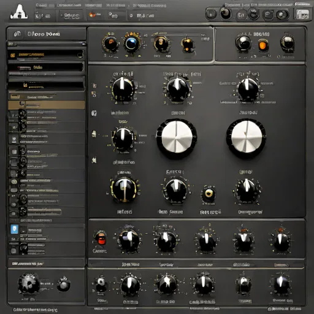The height and width of the screenshot is (314, 314).
Task: Expand the second black bar with yellow text in the list
Action: 46,67
